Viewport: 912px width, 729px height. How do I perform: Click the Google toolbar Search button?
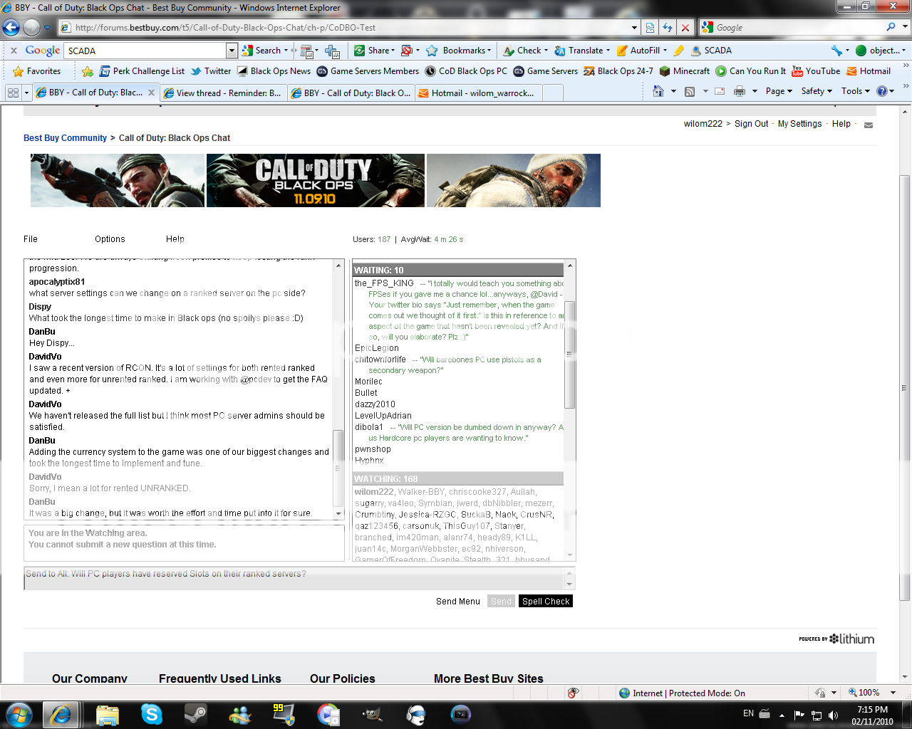tap(264, 51)
